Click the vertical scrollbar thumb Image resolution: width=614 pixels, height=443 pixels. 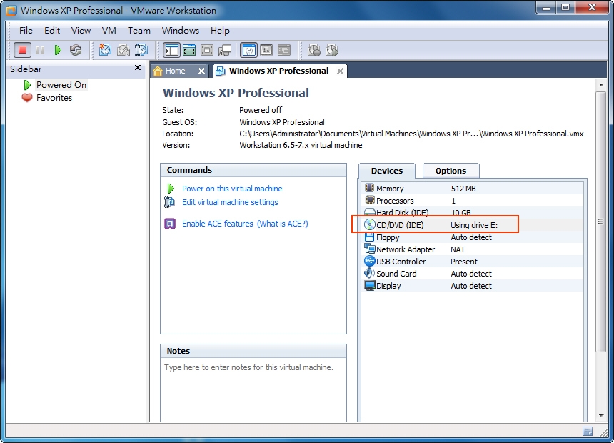tap(600, 222)
